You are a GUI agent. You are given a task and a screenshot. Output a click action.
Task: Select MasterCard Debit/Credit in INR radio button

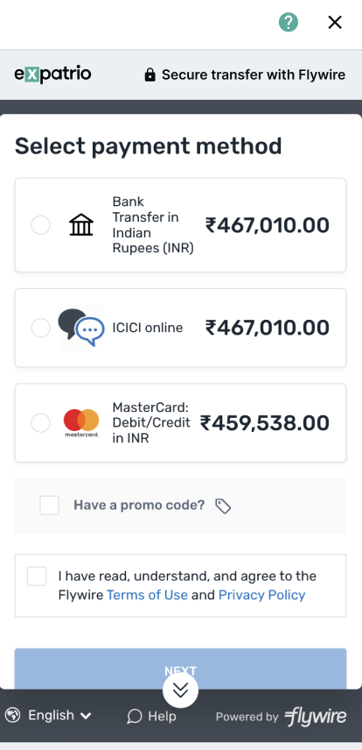(40, 423)
